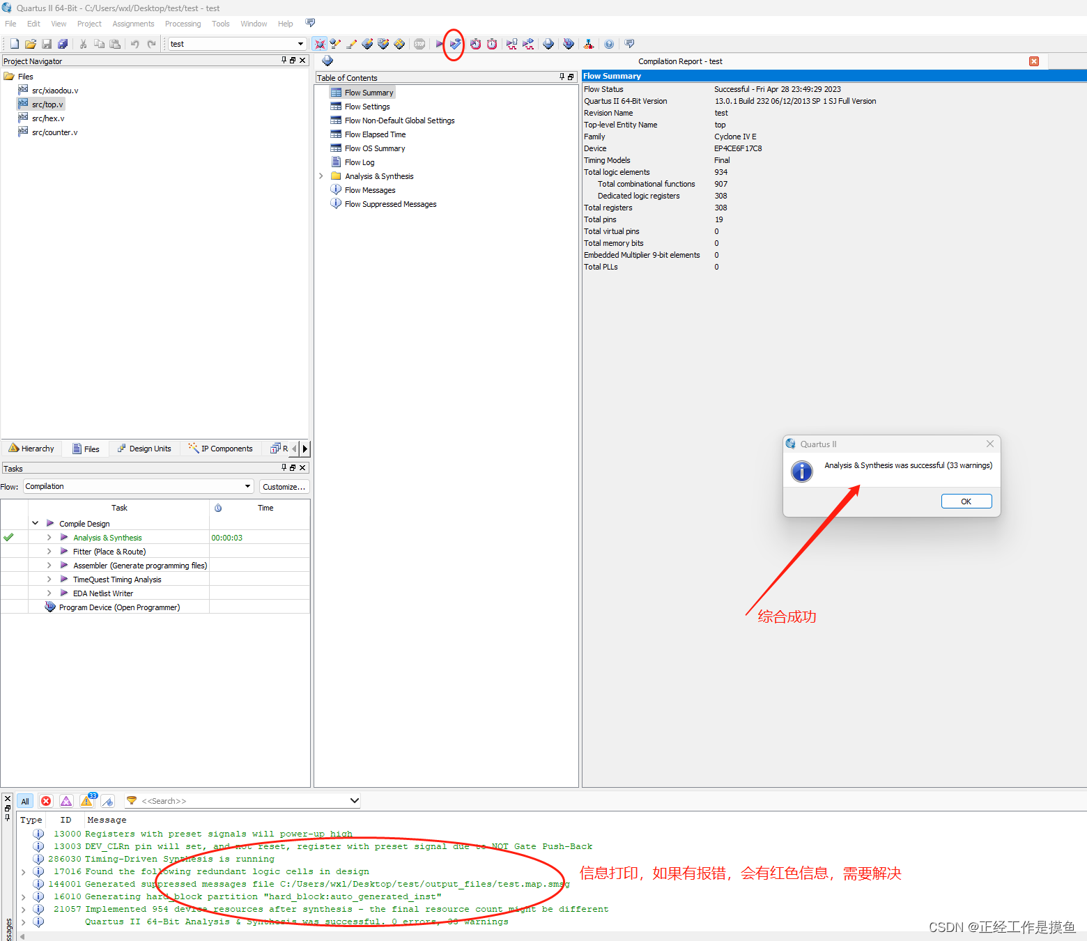Click the Undo arrow icon
Viewport: 1087px width, 941px height.
click(x=135, y=44)
